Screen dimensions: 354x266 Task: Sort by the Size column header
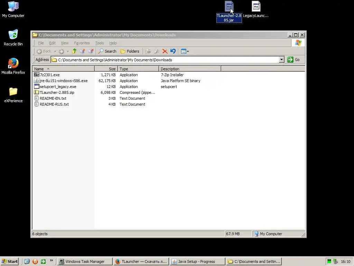point(106,69)
